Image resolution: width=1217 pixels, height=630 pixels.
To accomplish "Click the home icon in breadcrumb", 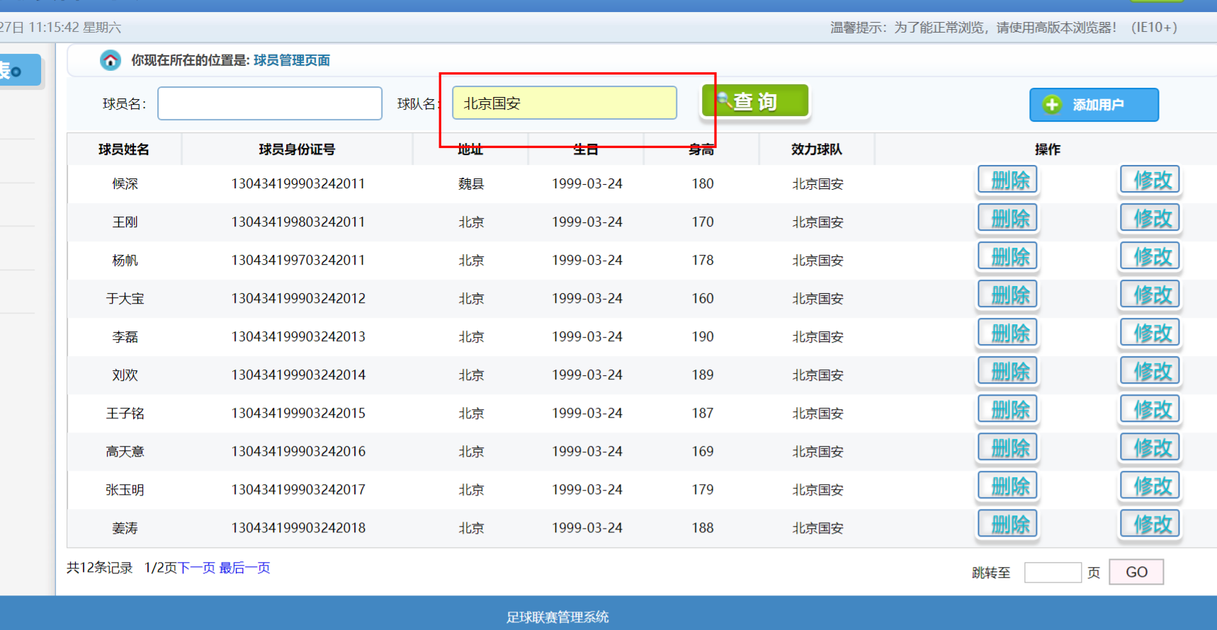I will [x=111, y=60].
